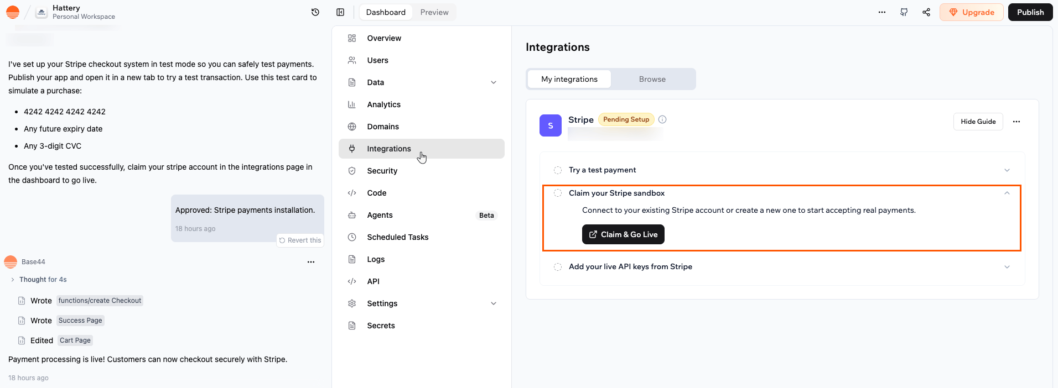Viewport: 1058px width, 388px height.
Task: Click the Secrets file icon
Action: coord(352,326)
